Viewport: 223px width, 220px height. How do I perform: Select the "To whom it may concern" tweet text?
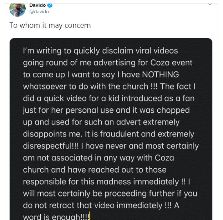pyautogui.click(x=50, y=25)
